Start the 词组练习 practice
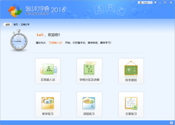This screenshot has width=175, height=125. click(89, 105)
